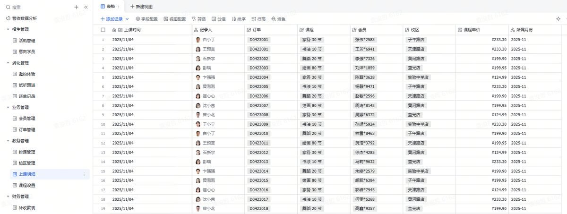Open the 排序 sort tool

point(238,19)
